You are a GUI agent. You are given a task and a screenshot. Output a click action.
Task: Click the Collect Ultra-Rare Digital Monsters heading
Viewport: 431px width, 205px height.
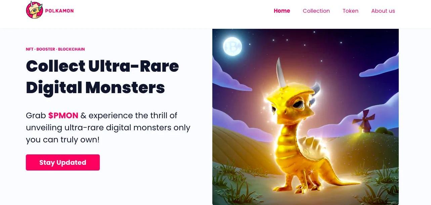coord(102,77)
